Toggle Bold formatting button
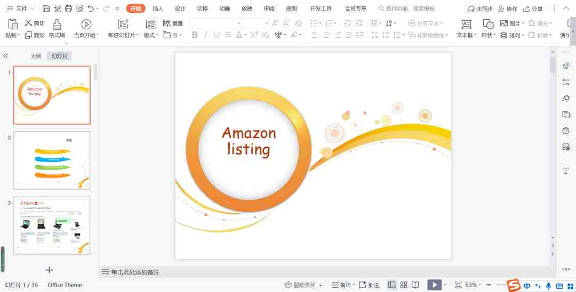The image size is (576, 292). (x=195, y=35)
